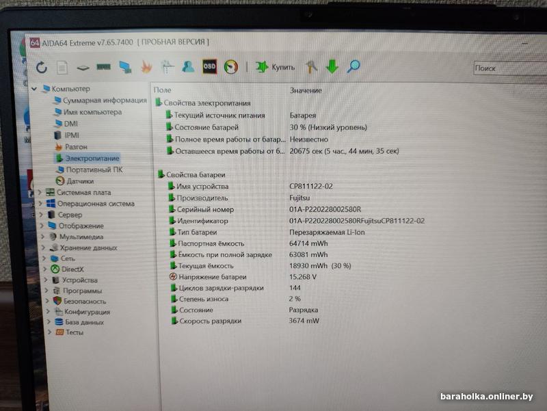Click the motherboard toolbar icon
The image size is (547, 411).
(x=83, y=67)
